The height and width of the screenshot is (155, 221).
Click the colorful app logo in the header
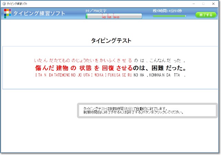tap(8, 13)
